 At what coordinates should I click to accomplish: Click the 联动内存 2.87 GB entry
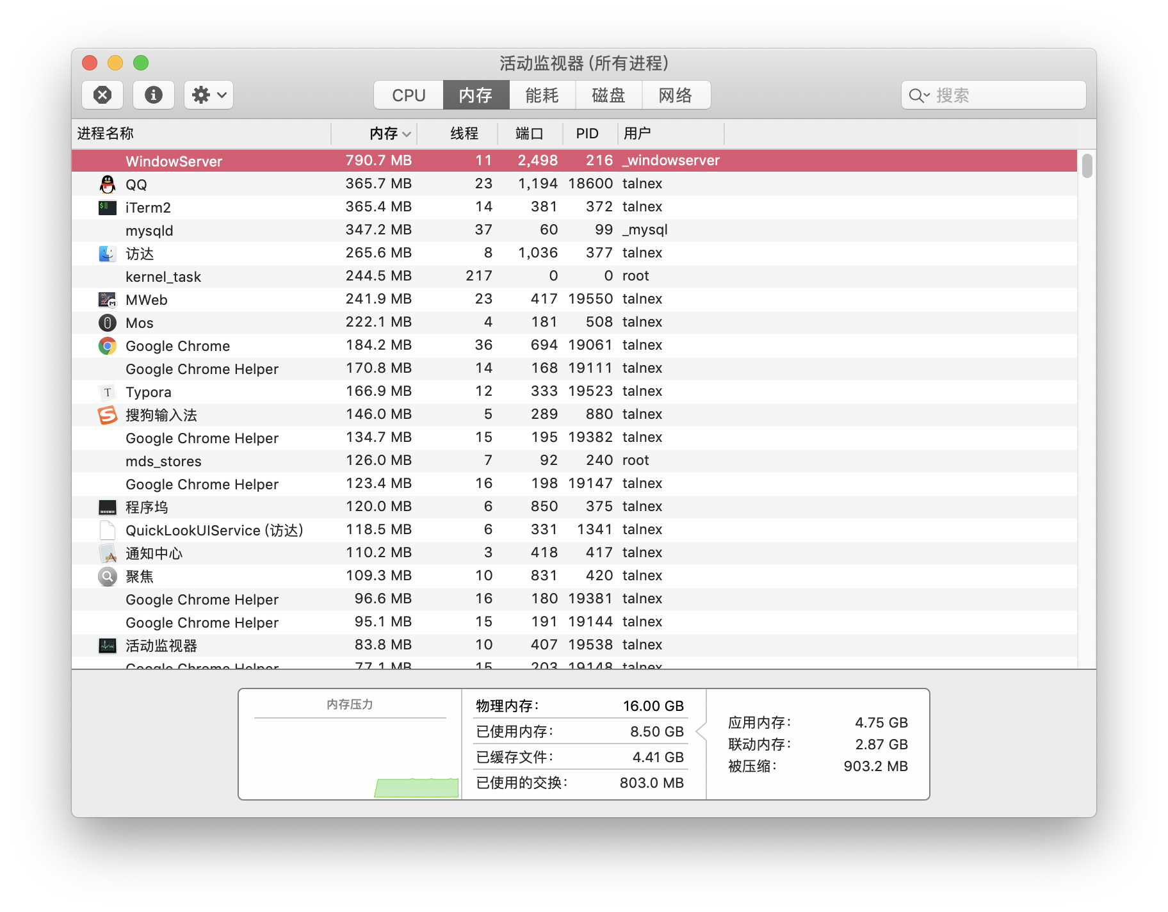click(x=818, y=744)
